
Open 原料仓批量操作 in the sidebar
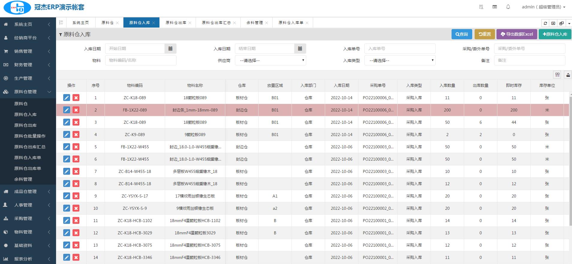click(30, 136)
